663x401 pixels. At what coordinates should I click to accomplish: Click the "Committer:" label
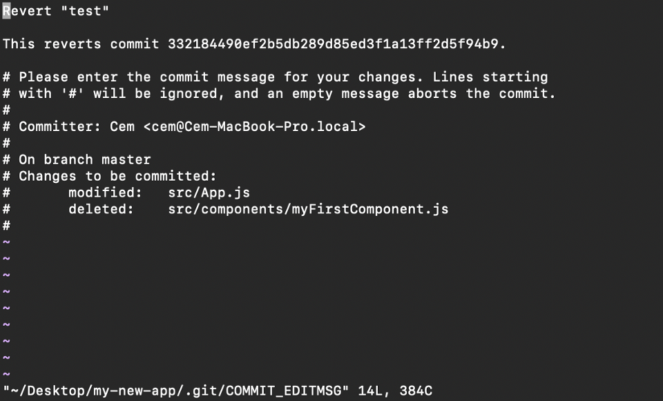click(60, 127)
